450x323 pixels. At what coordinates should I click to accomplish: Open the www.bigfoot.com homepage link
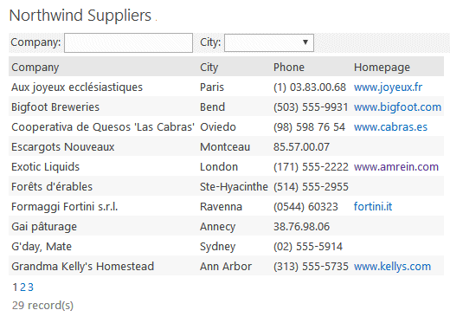click(x=397, y=107)
